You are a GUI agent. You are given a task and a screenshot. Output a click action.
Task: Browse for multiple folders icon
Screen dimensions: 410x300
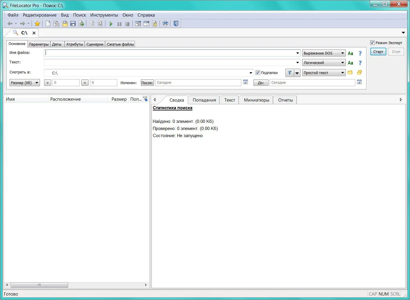click(359, 72)
